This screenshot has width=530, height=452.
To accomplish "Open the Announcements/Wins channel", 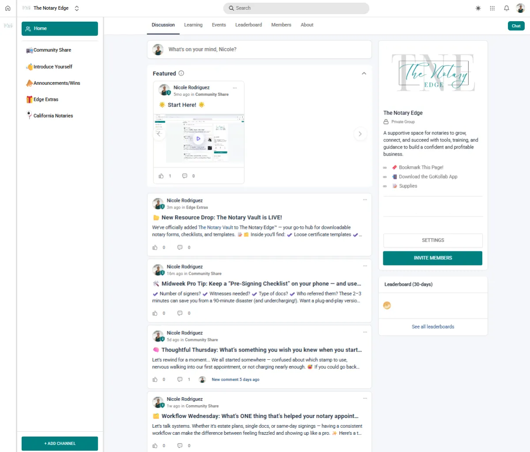I will 53,83.
